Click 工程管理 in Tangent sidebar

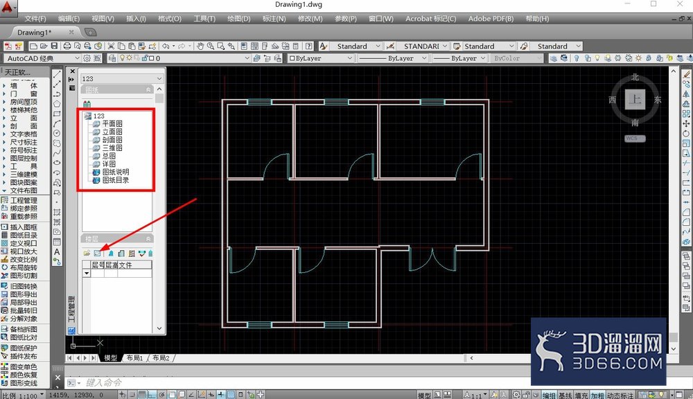tap(24, 200)
